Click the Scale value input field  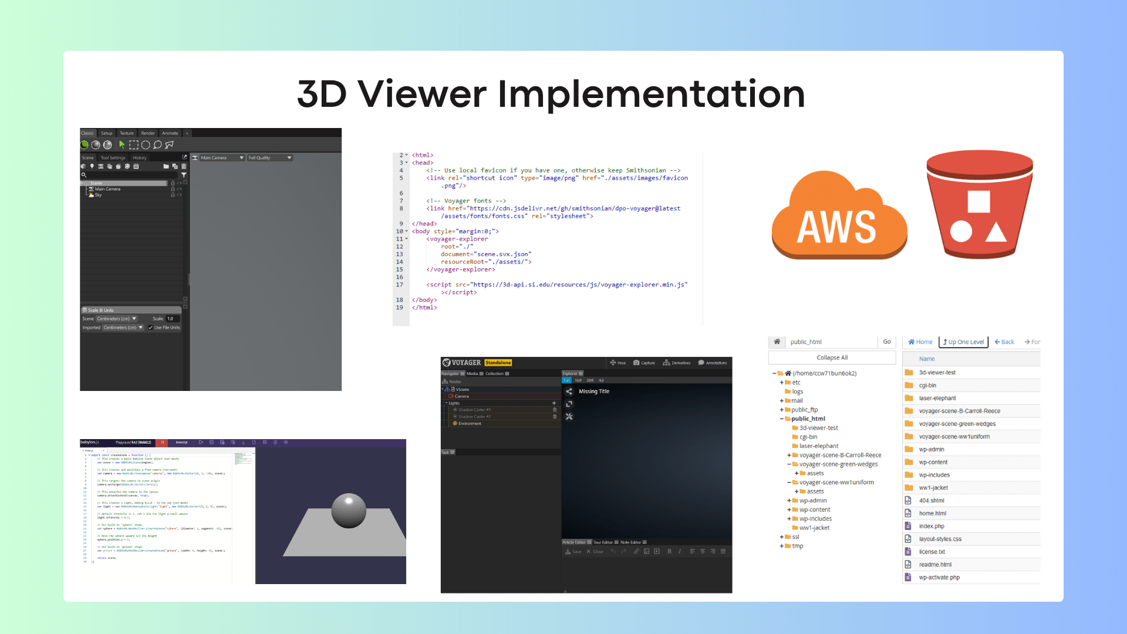(x=173, y=319)
